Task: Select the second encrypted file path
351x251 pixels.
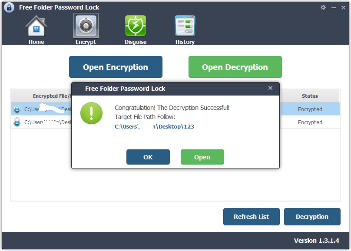Action: 48,122
